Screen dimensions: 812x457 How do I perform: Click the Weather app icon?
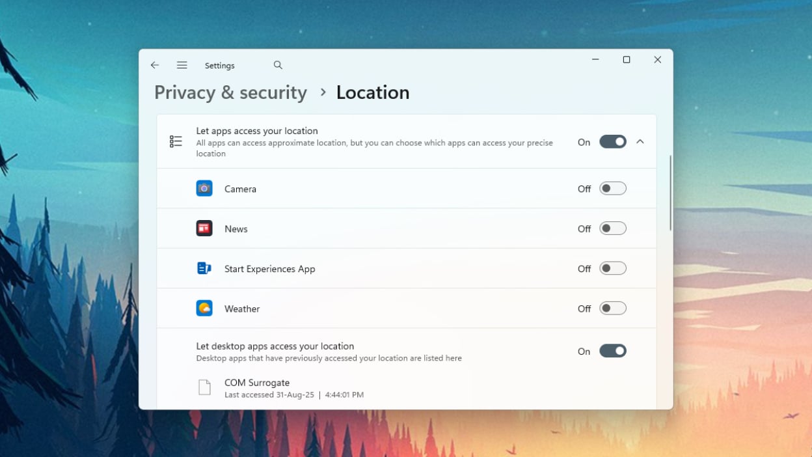click(x=204, y=308)
